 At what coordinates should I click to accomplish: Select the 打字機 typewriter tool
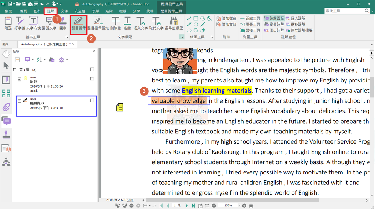coord(21,23)
